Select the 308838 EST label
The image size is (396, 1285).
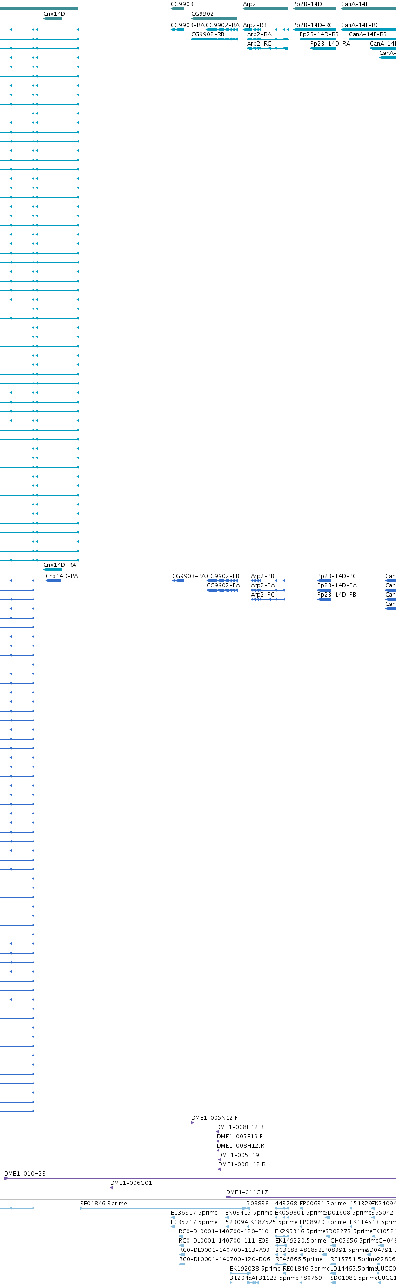pos(257,1204)
